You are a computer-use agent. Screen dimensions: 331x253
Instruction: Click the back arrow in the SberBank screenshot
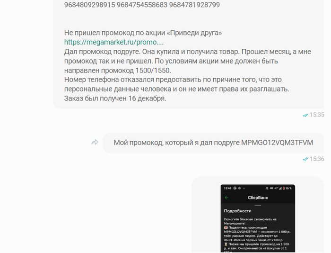[226, 198]
